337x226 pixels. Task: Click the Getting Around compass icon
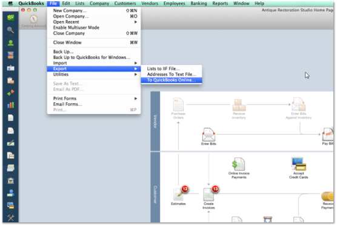[x=33, y=19]
